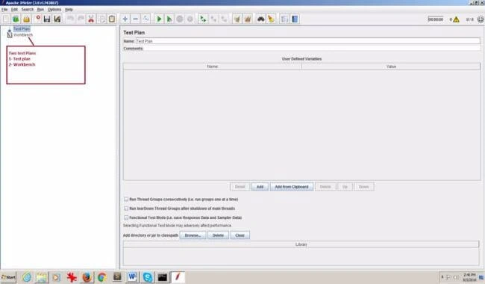485x284 pixels.
Task: Click Browse for classpath button
Action: [193, 235]
